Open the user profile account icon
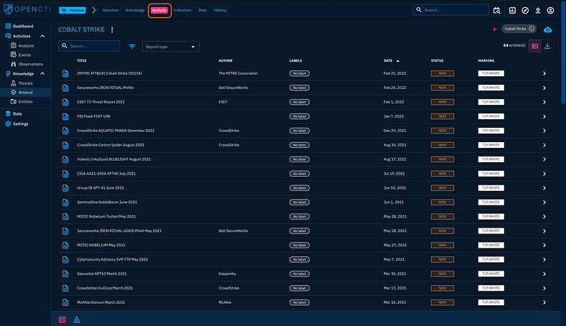This screenshot has height=326, width=566. tap(550, 11)
